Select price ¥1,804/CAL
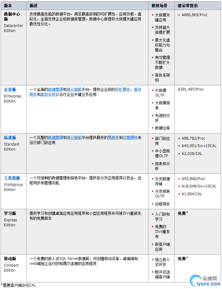The height and width of the screenshot is (289, 222). pos(192,194)
